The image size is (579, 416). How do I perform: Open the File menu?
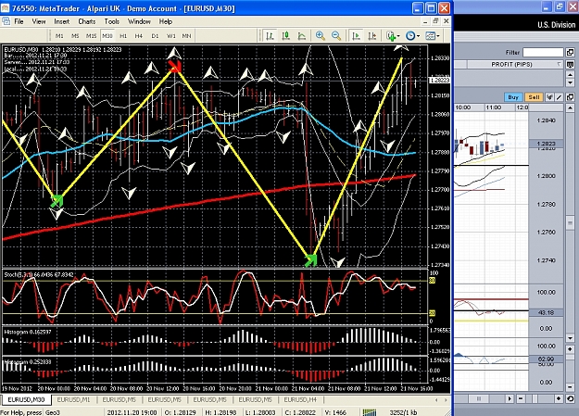click(19, 21)
